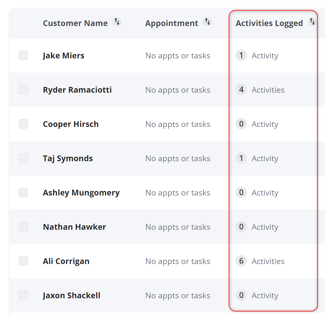Click the Customer Name column header
The height and width of the screenshot is (317, 325).
tap(75, 23)
